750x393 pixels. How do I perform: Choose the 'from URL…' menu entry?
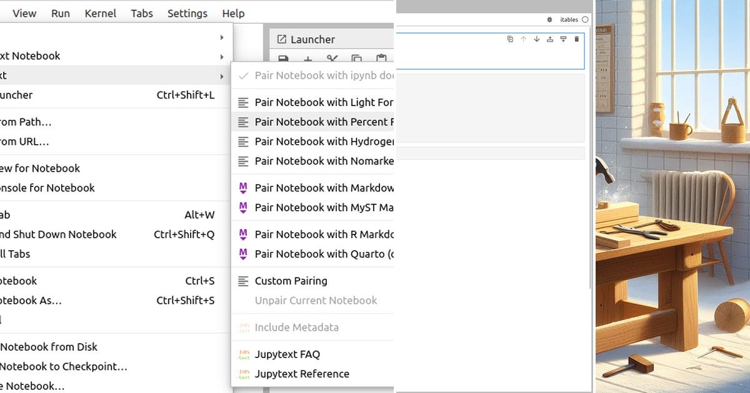116,142
